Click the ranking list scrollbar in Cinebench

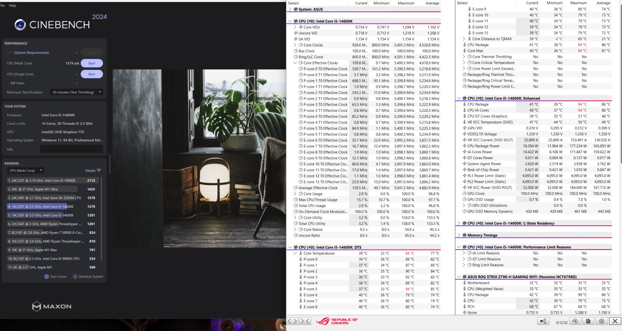click(101, 219)
